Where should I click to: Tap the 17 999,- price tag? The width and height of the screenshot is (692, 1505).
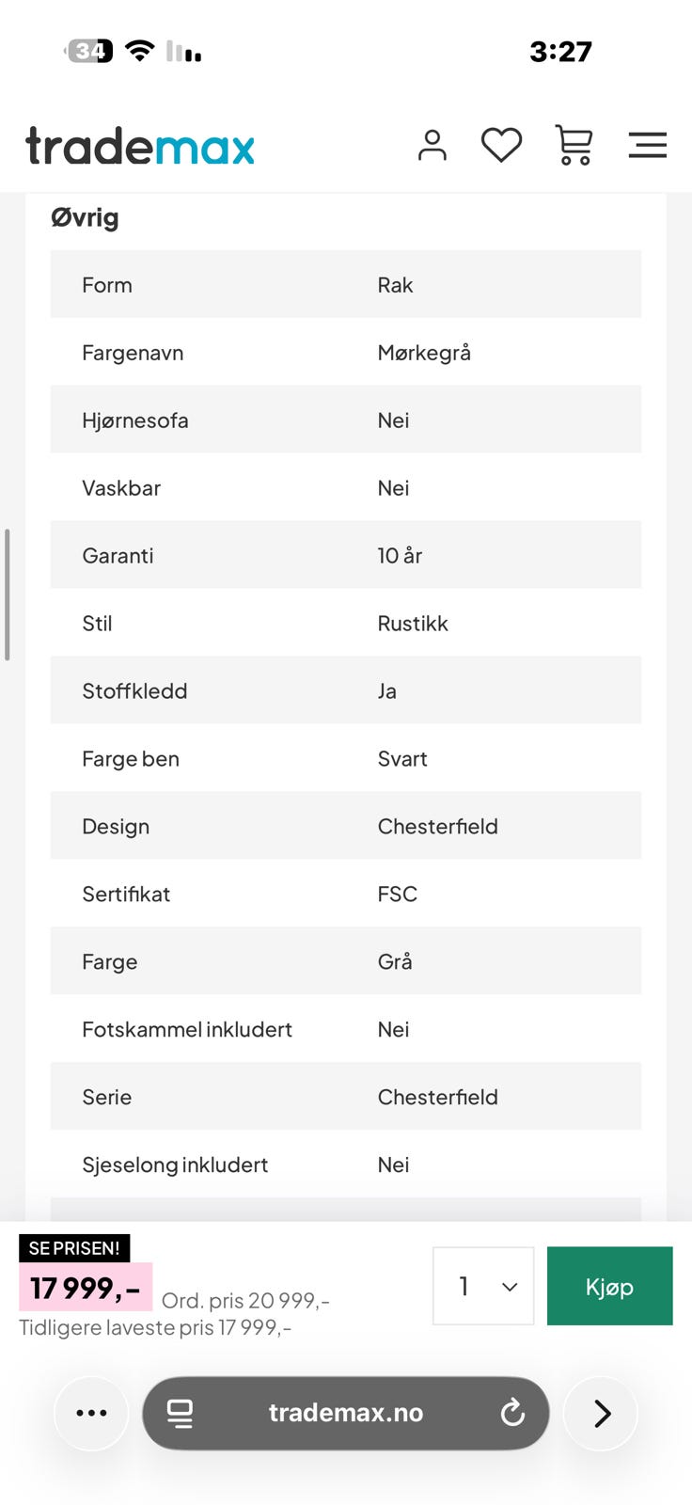[86, 1288]
